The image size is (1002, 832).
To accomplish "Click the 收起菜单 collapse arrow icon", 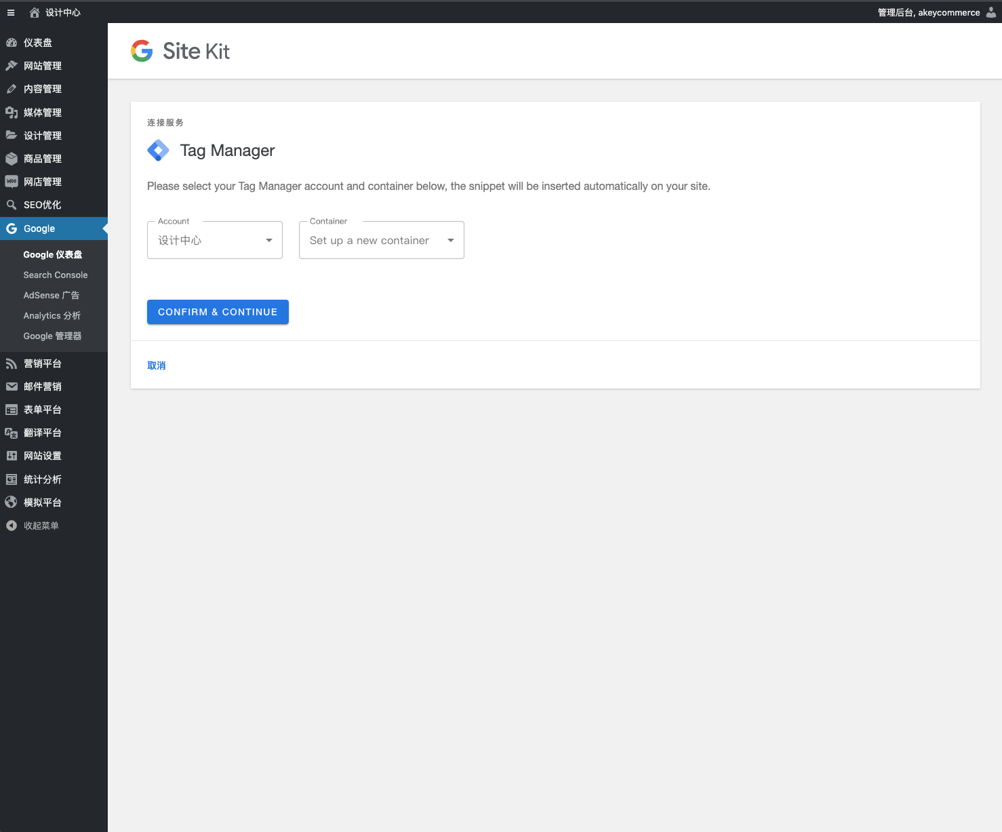I will coord(12,526).
